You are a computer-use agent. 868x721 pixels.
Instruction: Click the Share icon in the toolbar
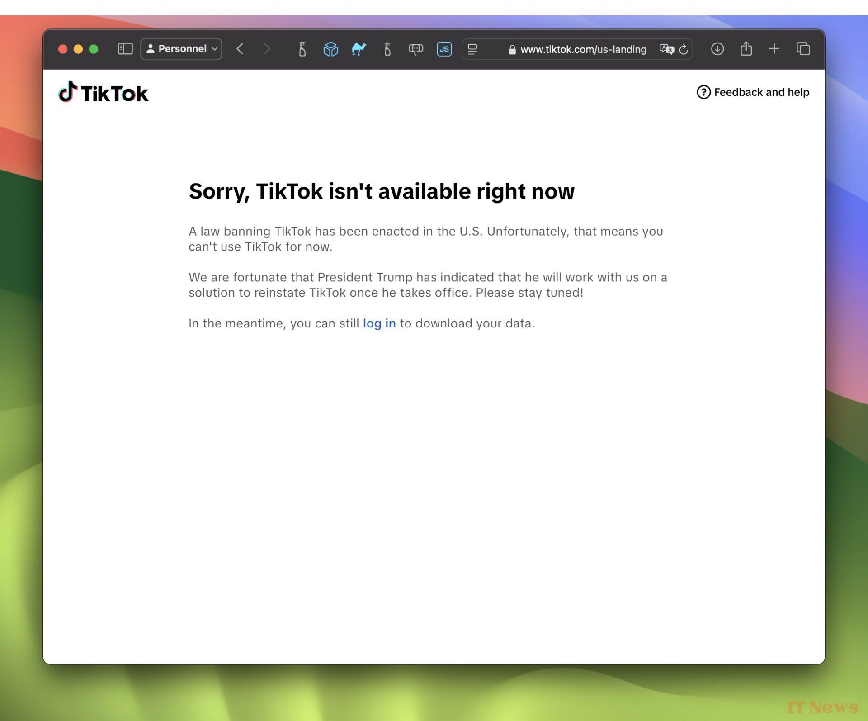(746, 49)
